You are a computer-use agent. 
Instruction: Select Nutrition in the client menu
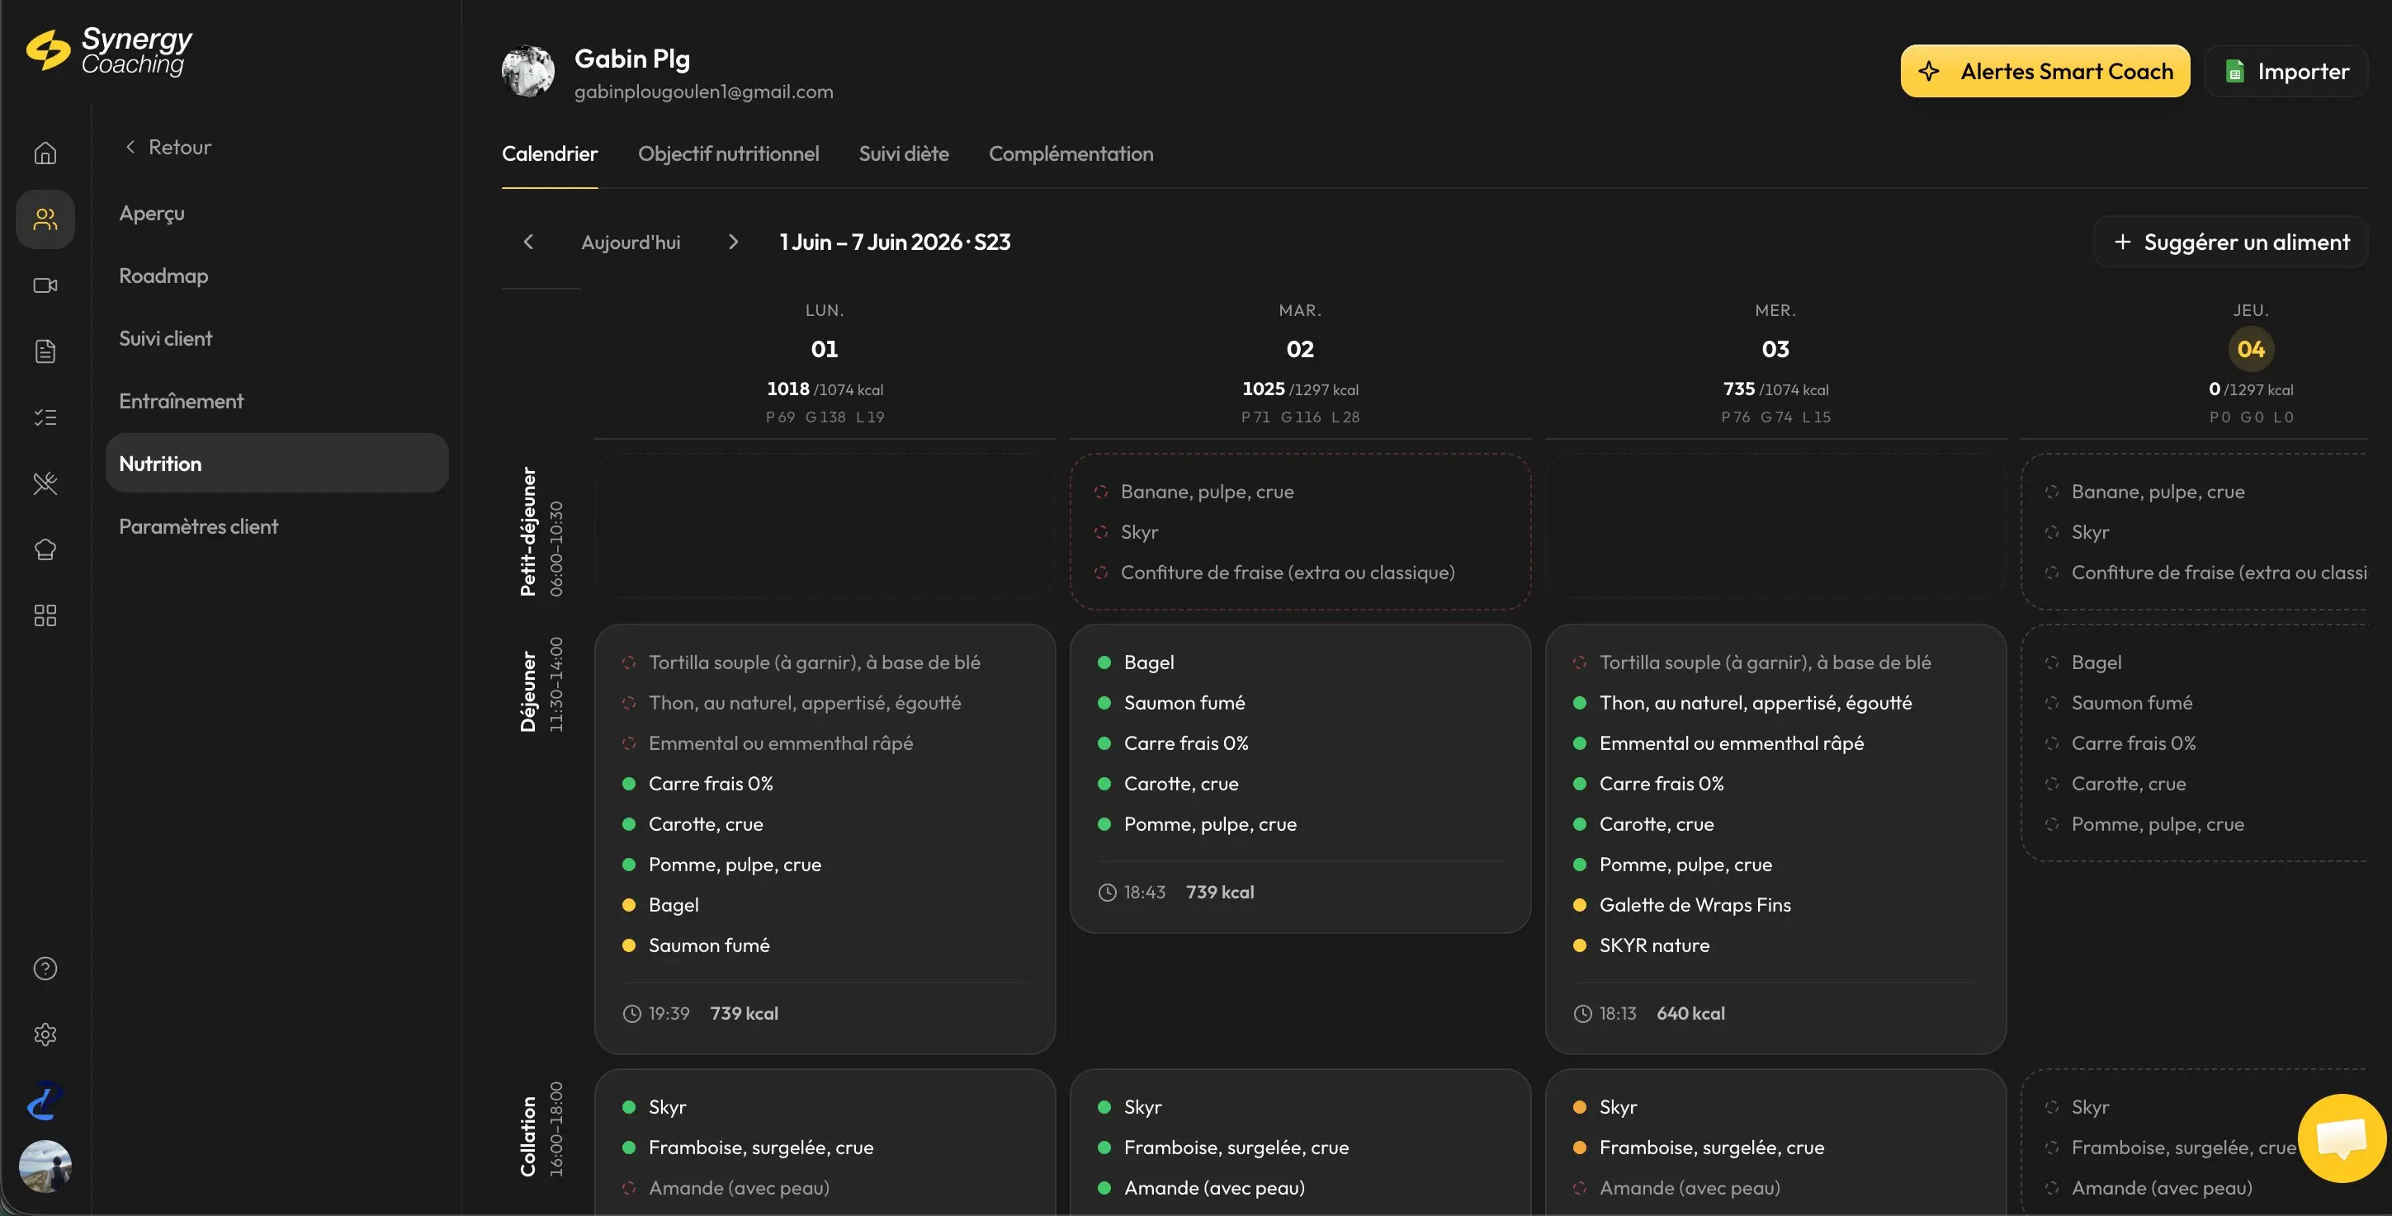tap(277, 463)
